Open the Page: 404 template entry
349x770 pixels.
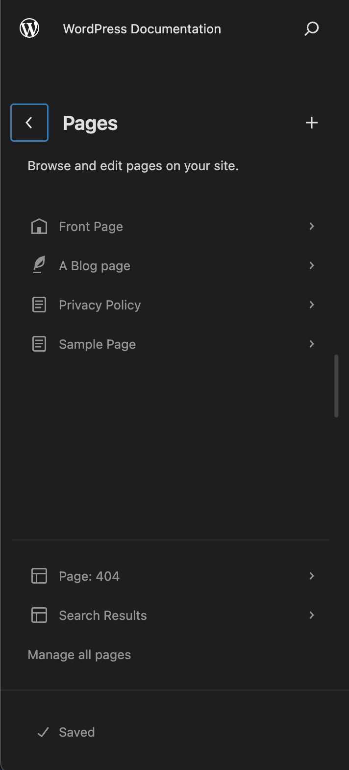[89, 576]
